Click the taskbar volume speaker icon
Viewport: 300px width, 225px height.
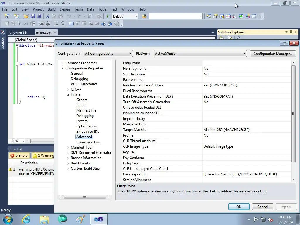pos(270,219)
